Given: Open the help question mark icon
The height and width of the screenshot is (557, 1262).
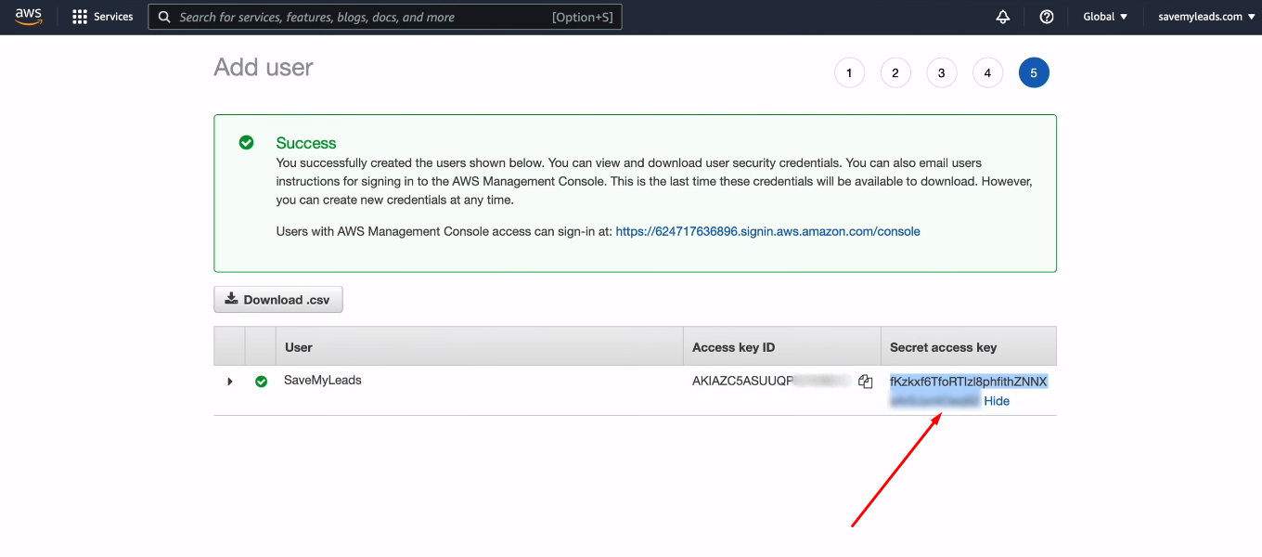Looking at the screenshot, I should coord(1047,17).
